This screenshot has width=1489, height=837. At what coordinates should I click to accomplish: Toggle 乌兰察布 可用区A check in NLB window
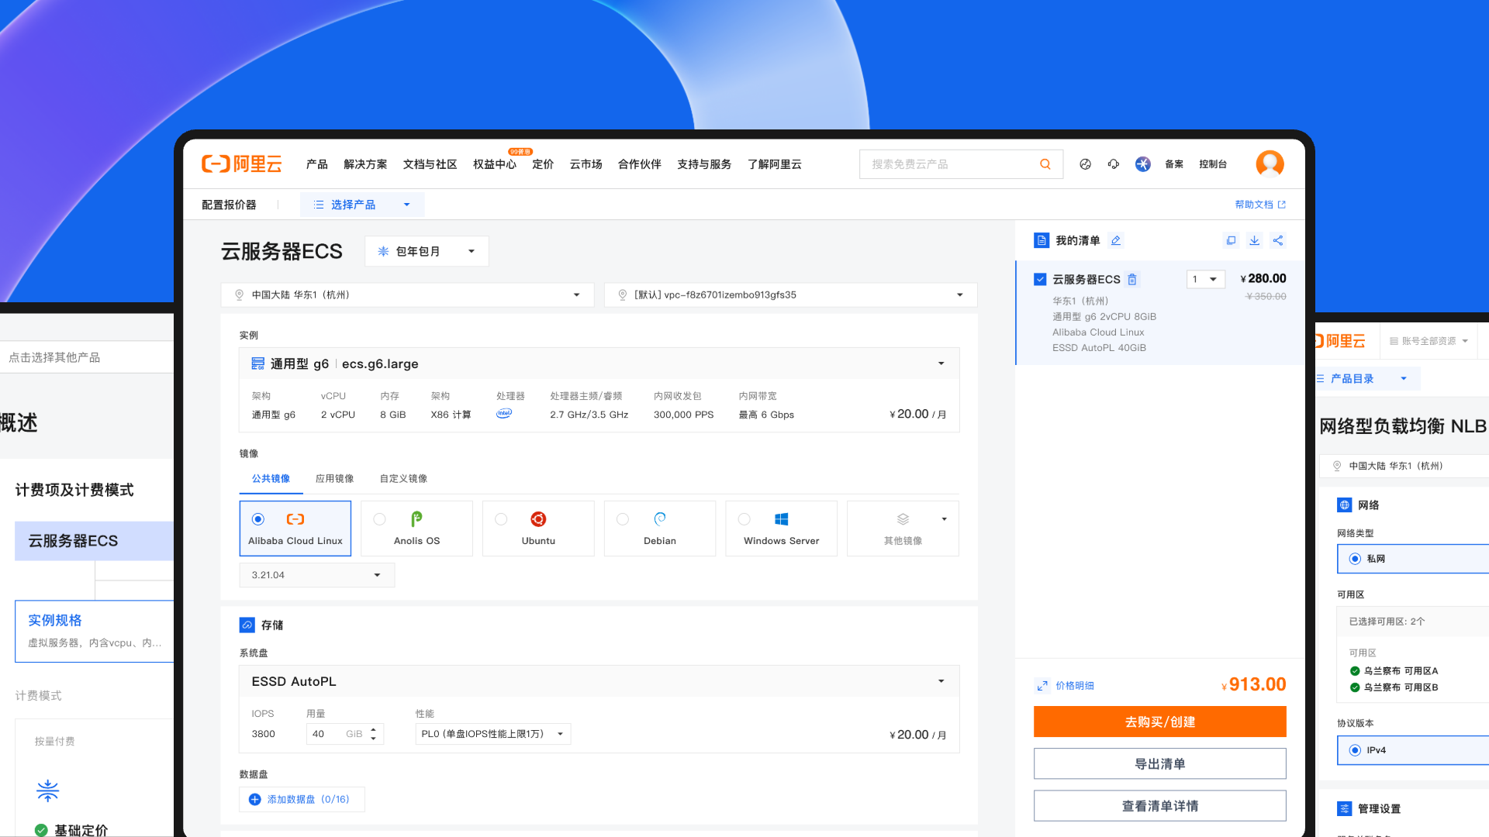(x=1355, y=671)
